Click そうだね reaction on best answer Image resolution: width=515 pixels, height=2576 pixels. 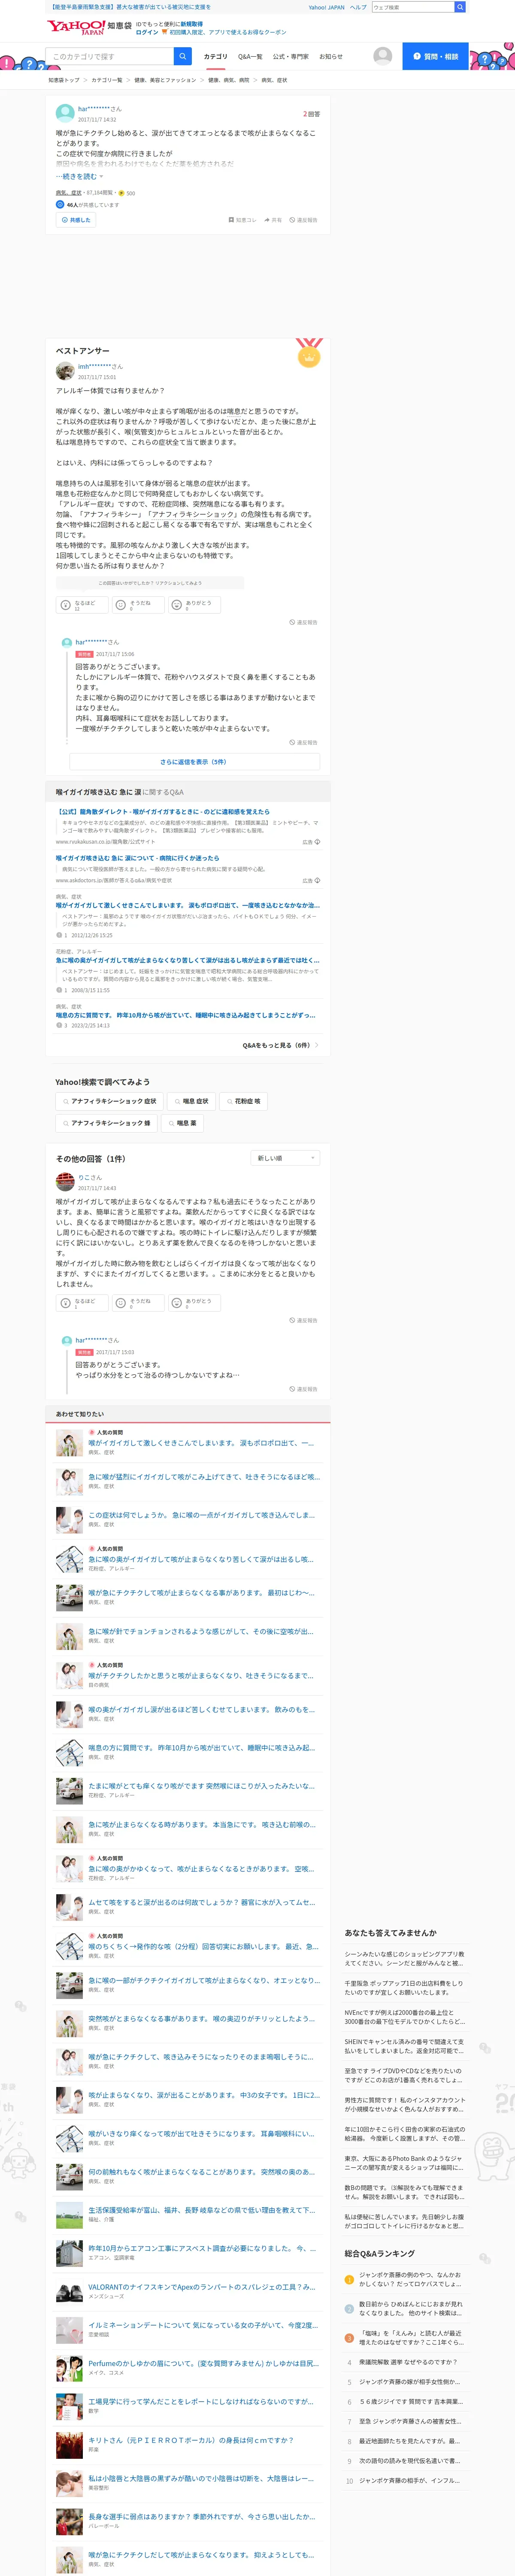138,605
